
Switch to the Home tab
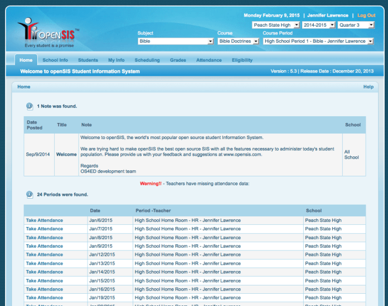(x=26, y=60)
